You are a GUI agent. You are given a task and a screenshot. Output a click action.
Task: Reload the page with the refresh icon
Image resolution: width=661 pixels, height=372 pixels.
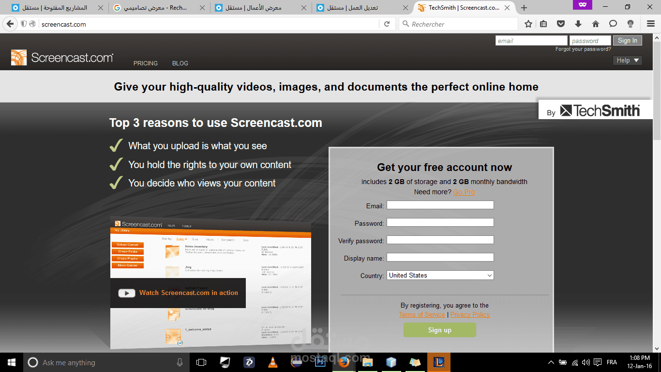pos(387,24)
